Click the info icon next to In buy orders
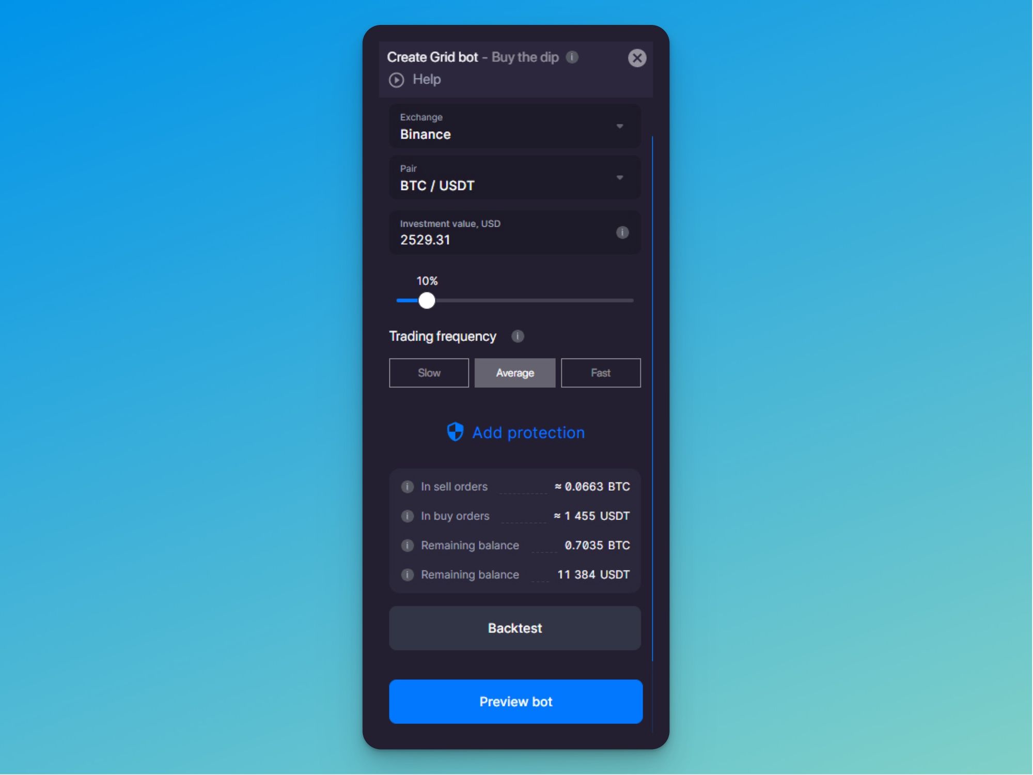The width and height of the screenshot is (1033, 775). (x=406, y=515)
